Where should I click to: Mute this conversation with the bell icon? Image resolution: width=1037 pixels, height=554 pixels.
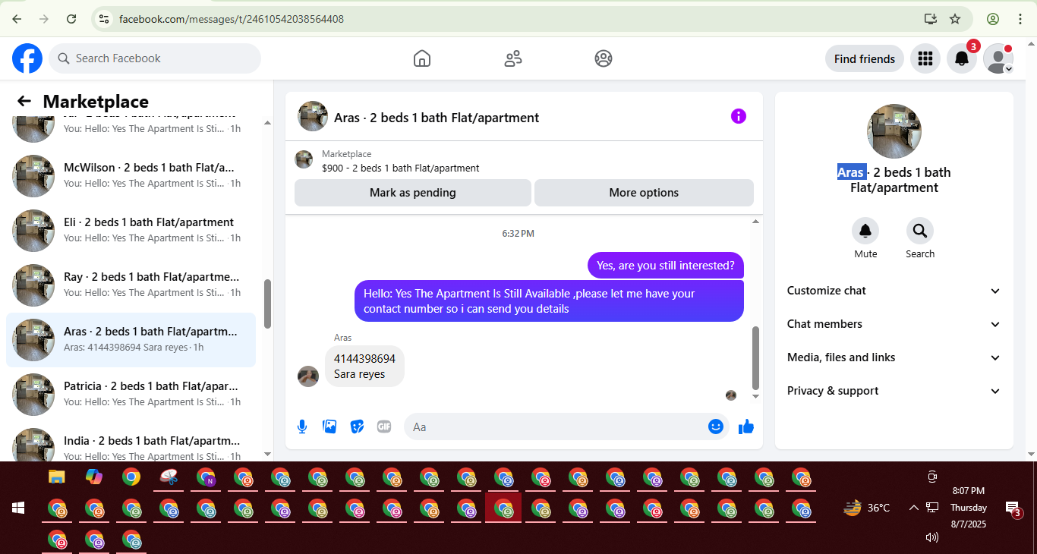coord(865,231)
